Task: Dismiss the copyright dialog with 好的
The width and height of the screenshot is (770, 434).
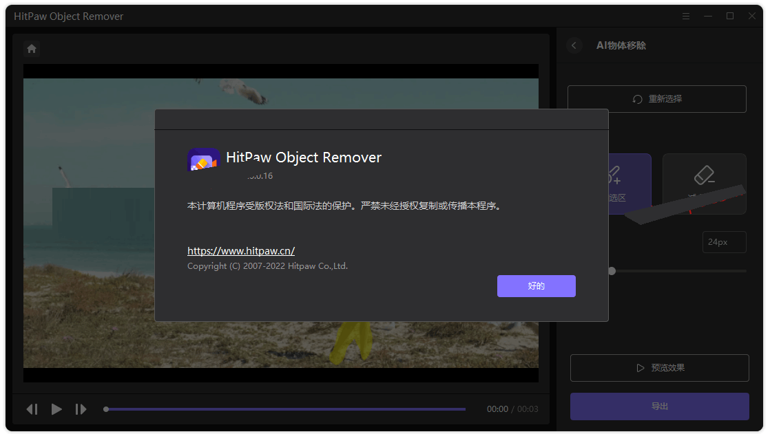Action: click(536, 285)
